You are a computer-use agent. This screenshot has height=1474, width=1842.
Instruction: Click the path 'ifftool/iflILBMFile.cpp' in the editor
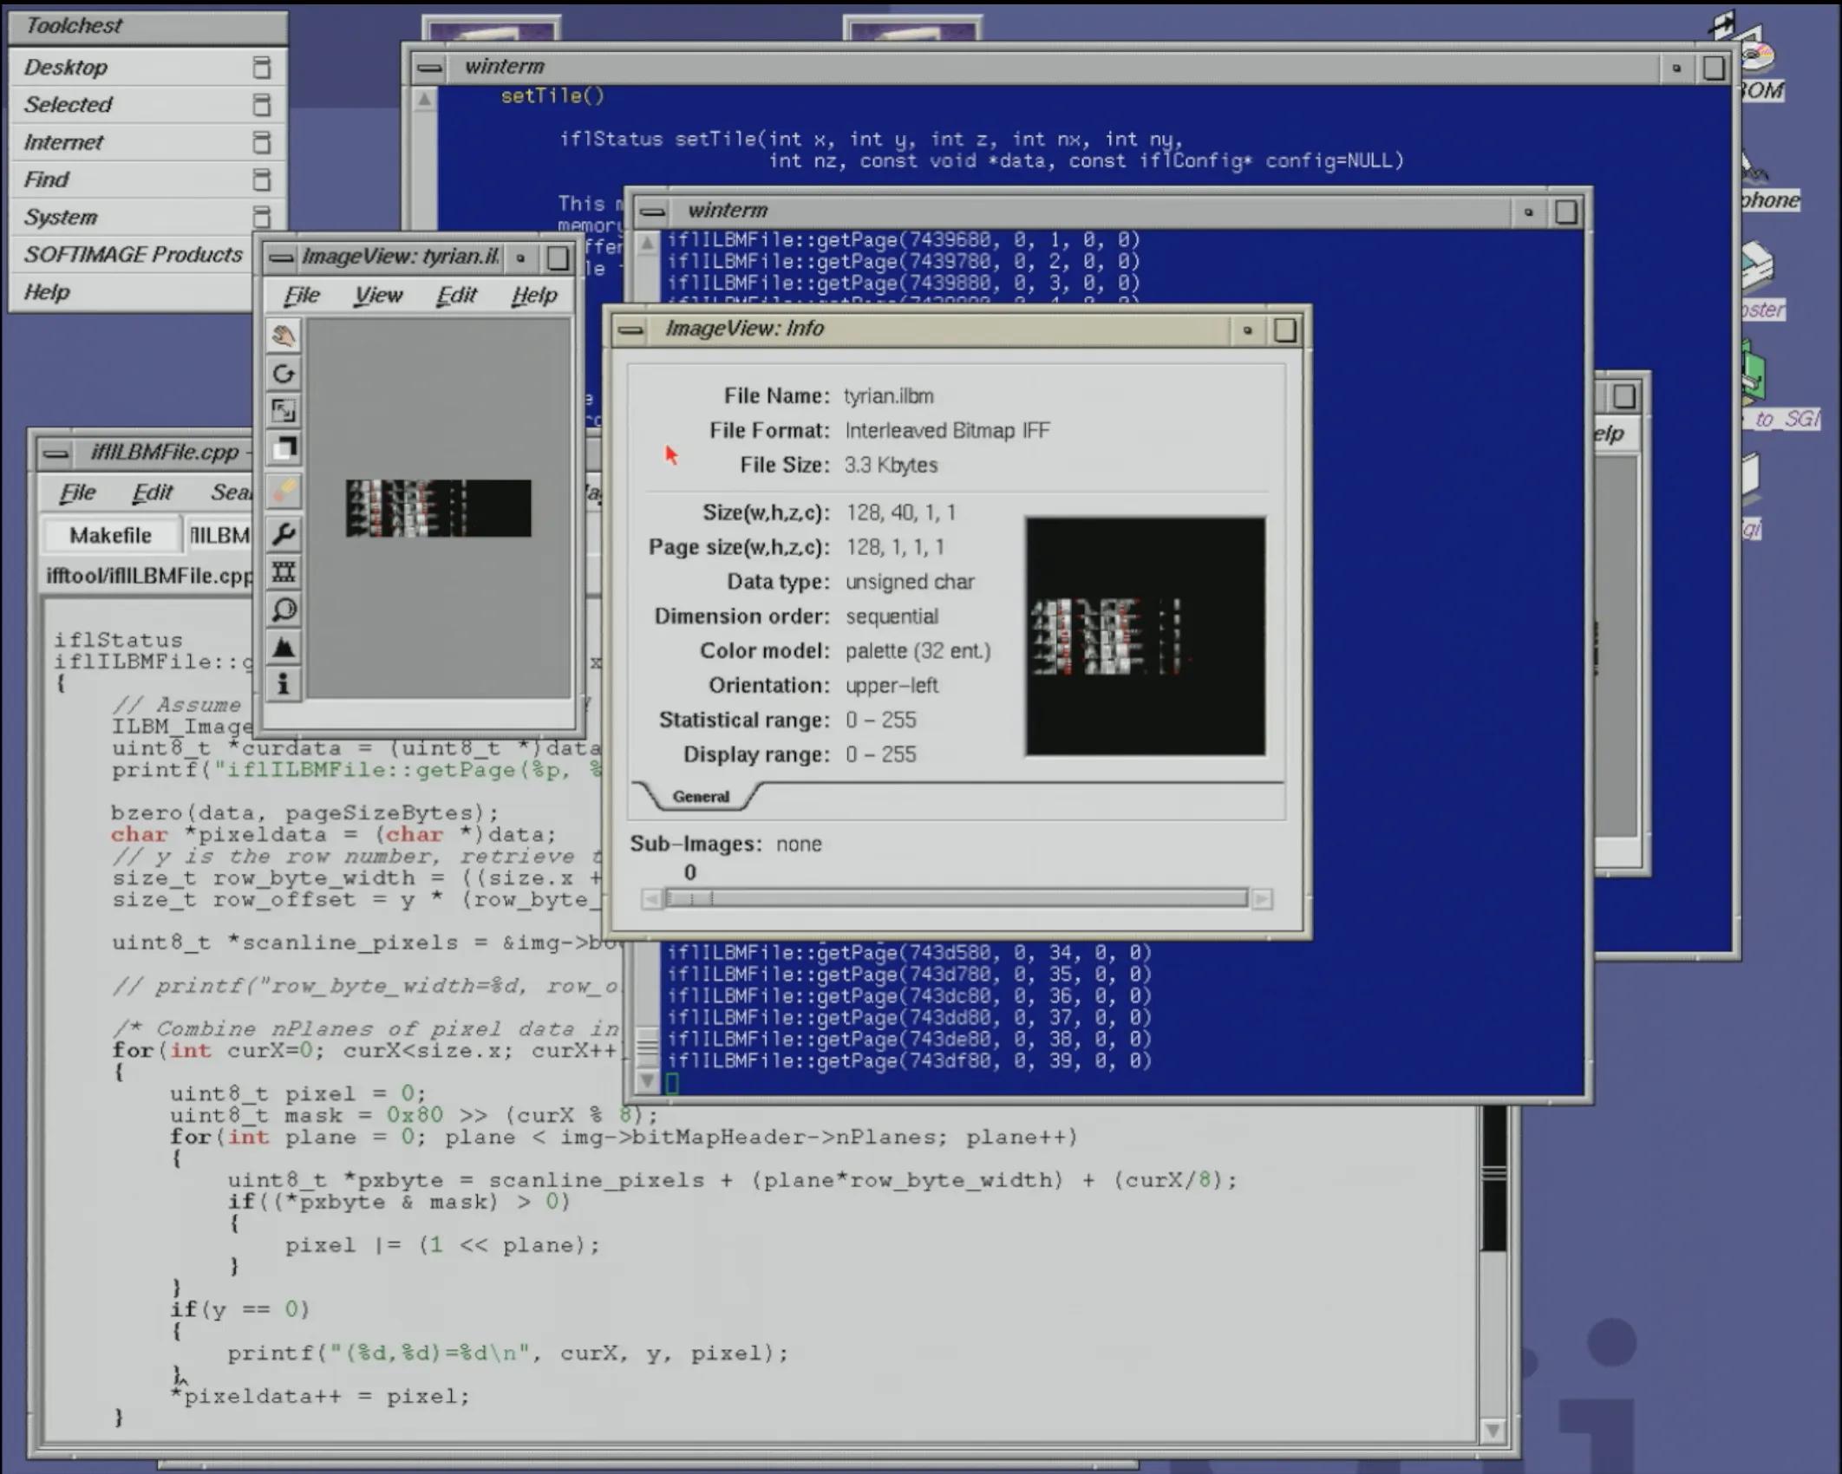pyautogui.click(x=149, y=575)
